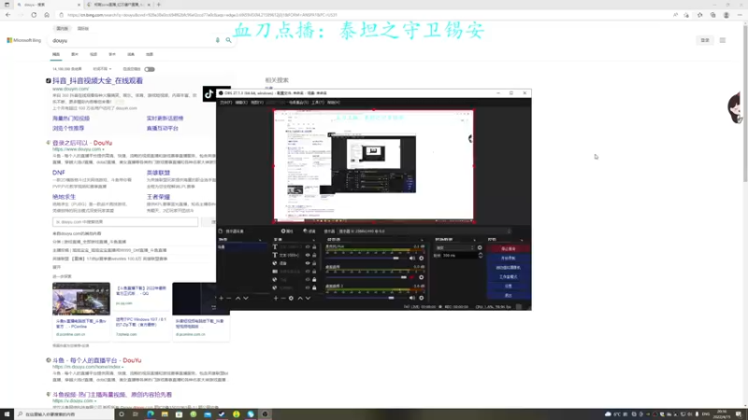Open settings gear of the last mixer channel
Viewport: 748px width, 420px height.
tap(422, 298)
